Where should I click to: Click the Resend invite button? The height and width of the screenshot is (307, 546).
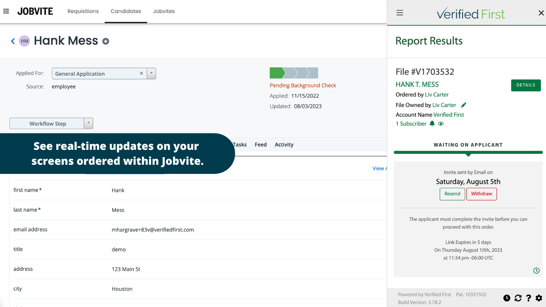click(452, 194)
